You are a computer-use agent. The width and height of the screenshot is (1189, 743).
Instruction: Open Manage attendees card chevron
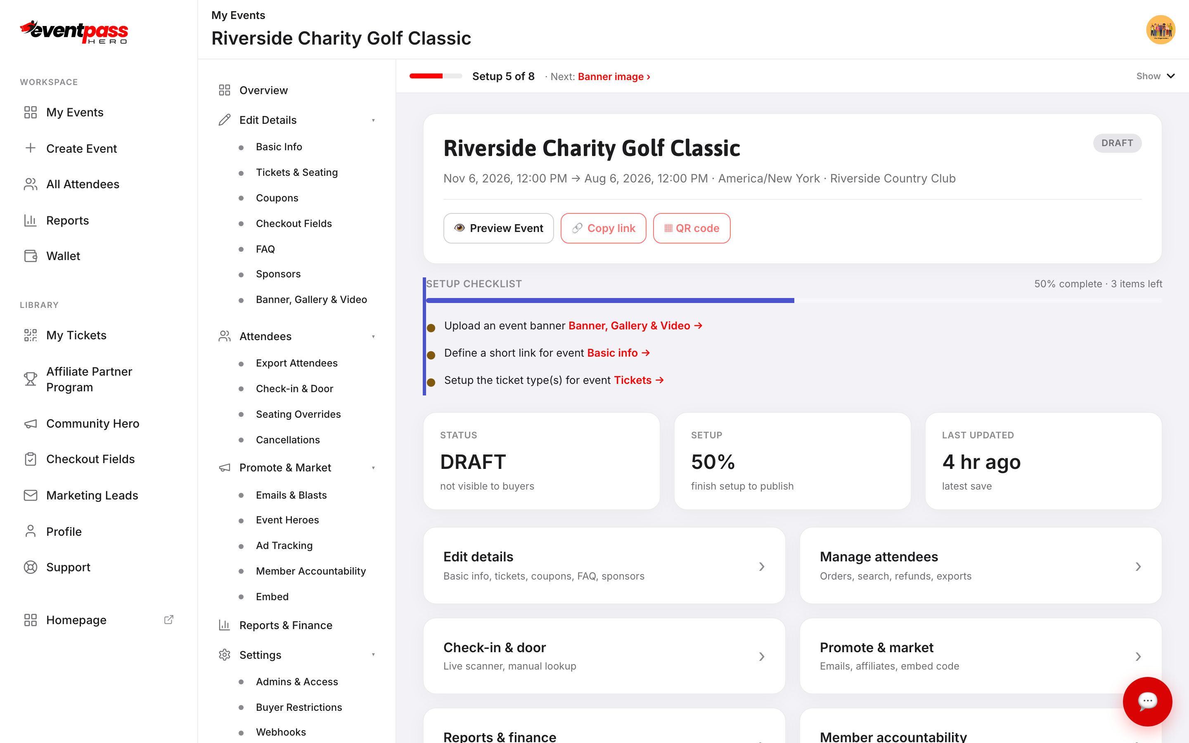coord(1138,567)
